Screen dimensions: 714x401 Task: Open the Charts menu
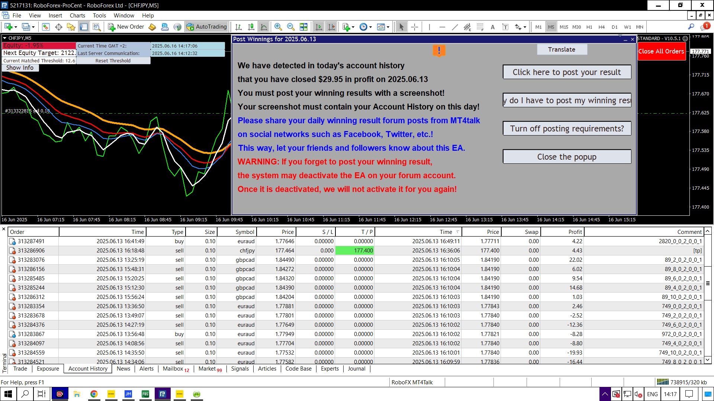[x=77, y=16]
